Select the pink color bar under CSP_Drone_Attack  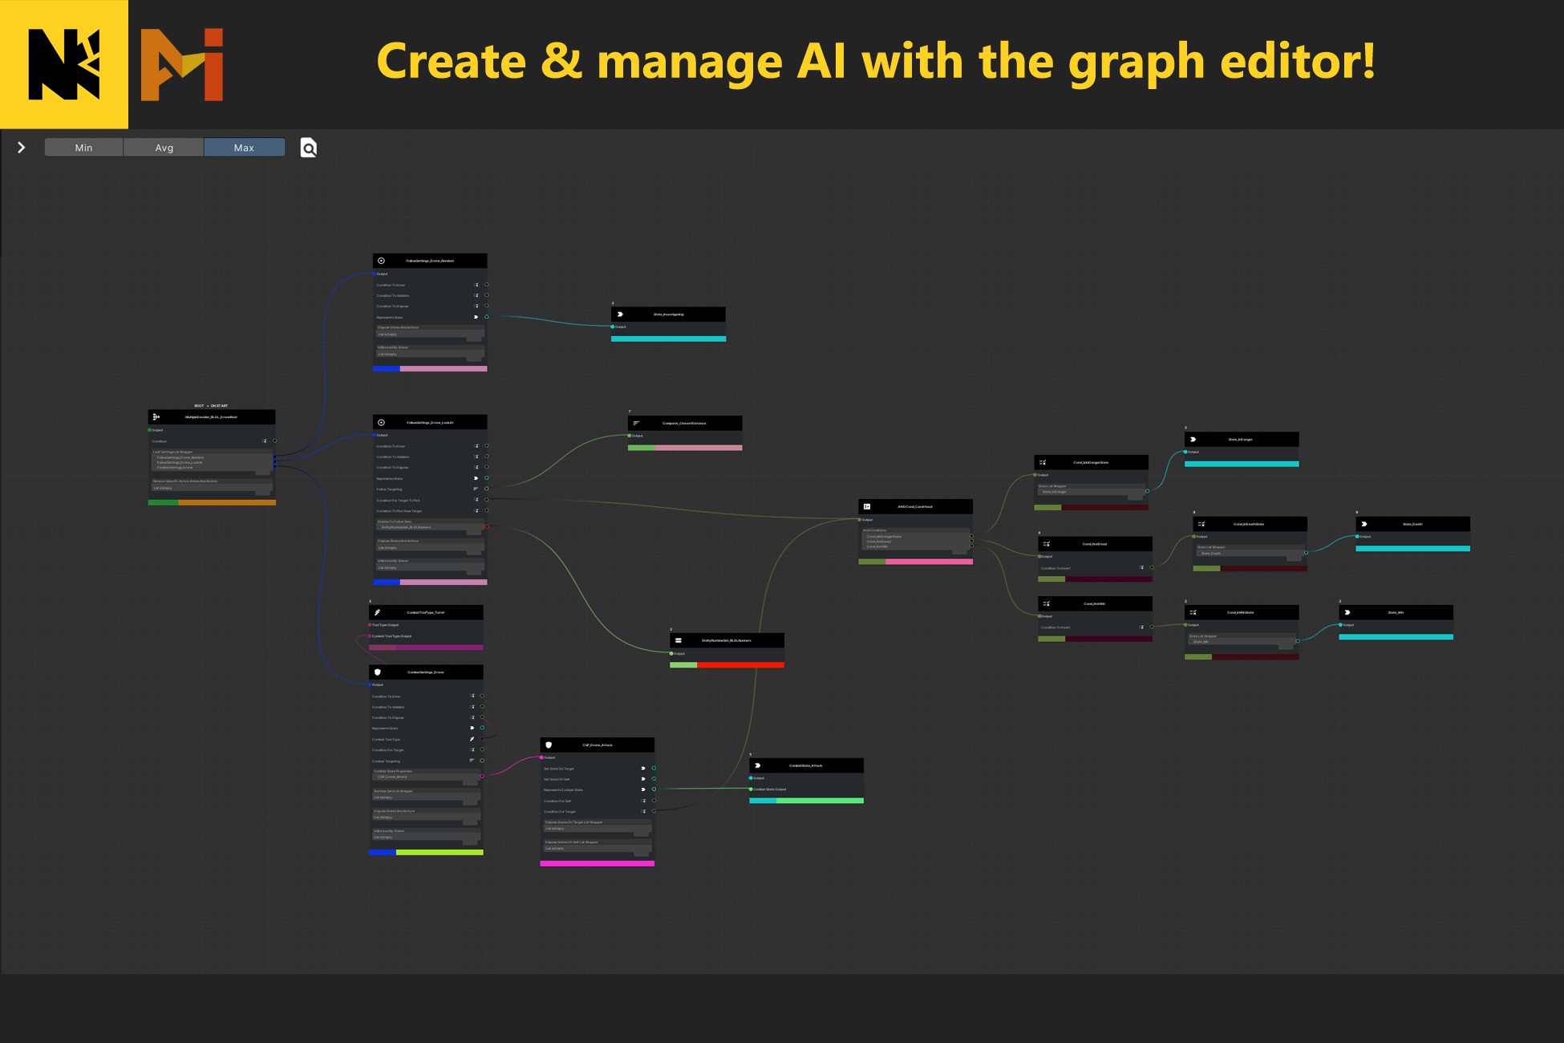tap(598, 862)
